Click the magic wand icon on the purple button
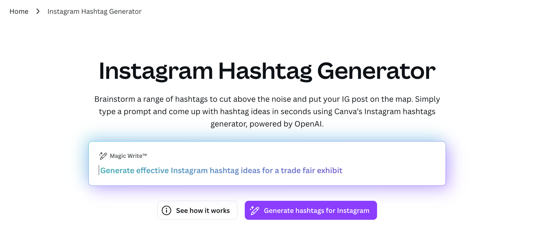This screenshot has width=536, height=243. click(255, 210)
